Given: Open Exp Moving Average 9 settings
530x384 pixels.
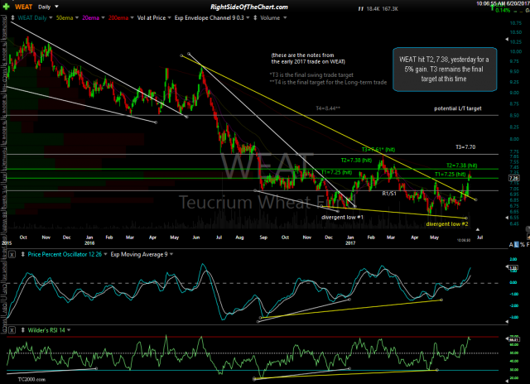Looking at the screenshot, I should pos(139,254).
